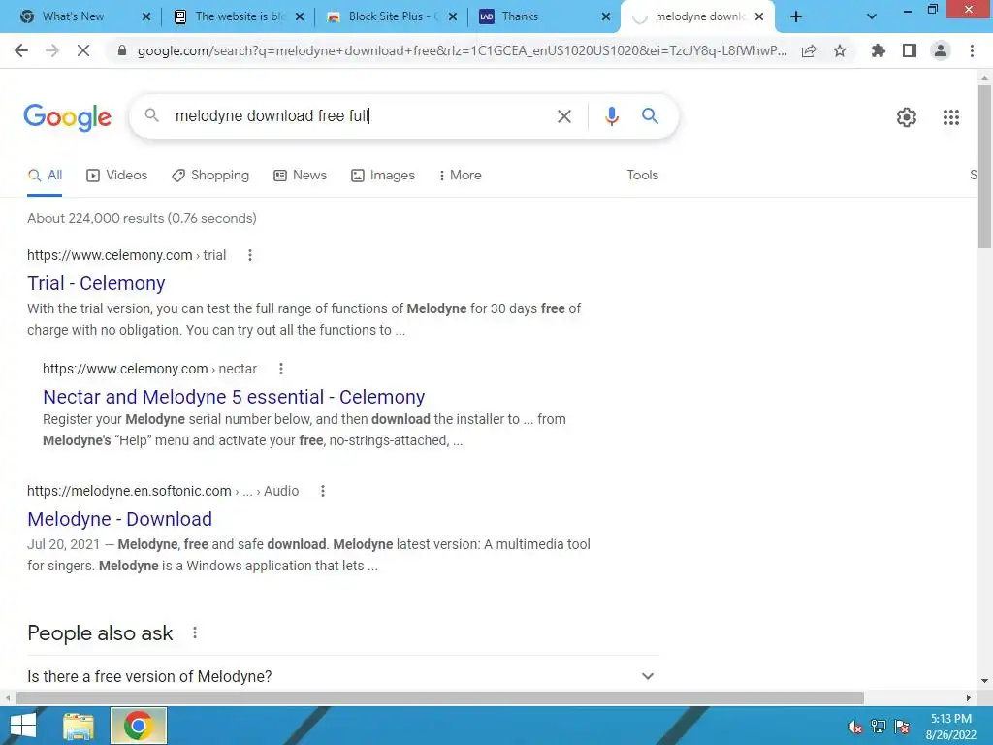Select the All results filter

pyautogui.click(x=45, y=176)
